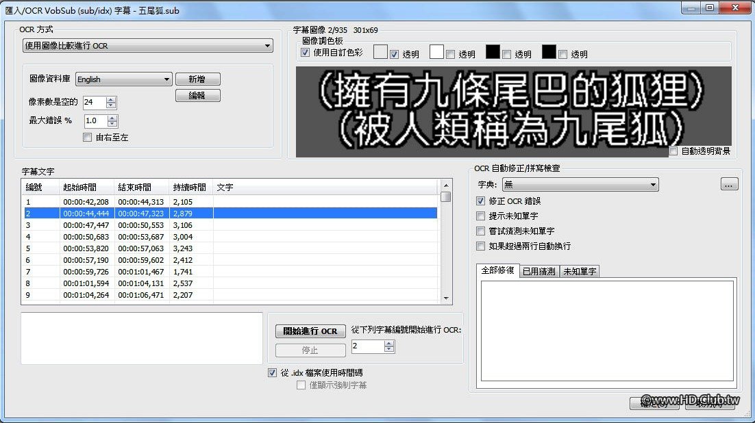Image resolution: width=755 pixels, height=423 pixels.
Task: Open the 字典 dictionary dropdown
Action: [580, 184]
